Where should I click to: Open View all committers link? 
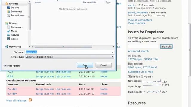pyautogui.click(x=140, y=20)
